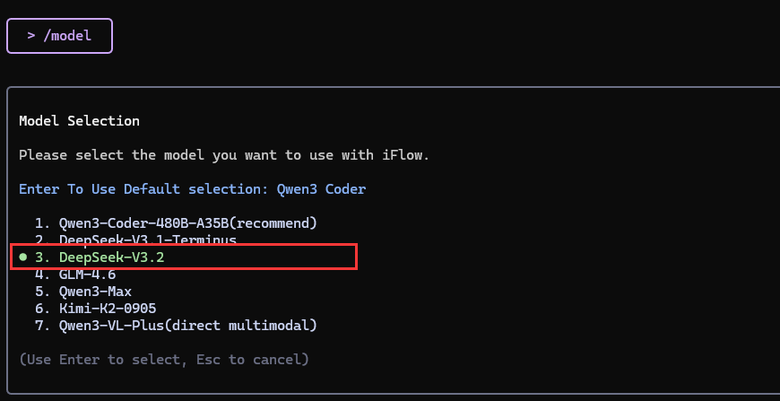Click the 'Enter To Use Default selection' line
The image size is (780, 401).
pos(143,189)
